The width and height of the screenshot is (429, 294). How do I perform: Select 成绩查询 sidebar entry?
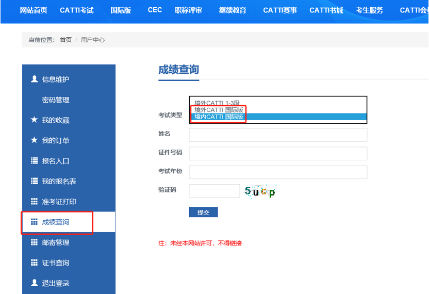tap(69, 222)
